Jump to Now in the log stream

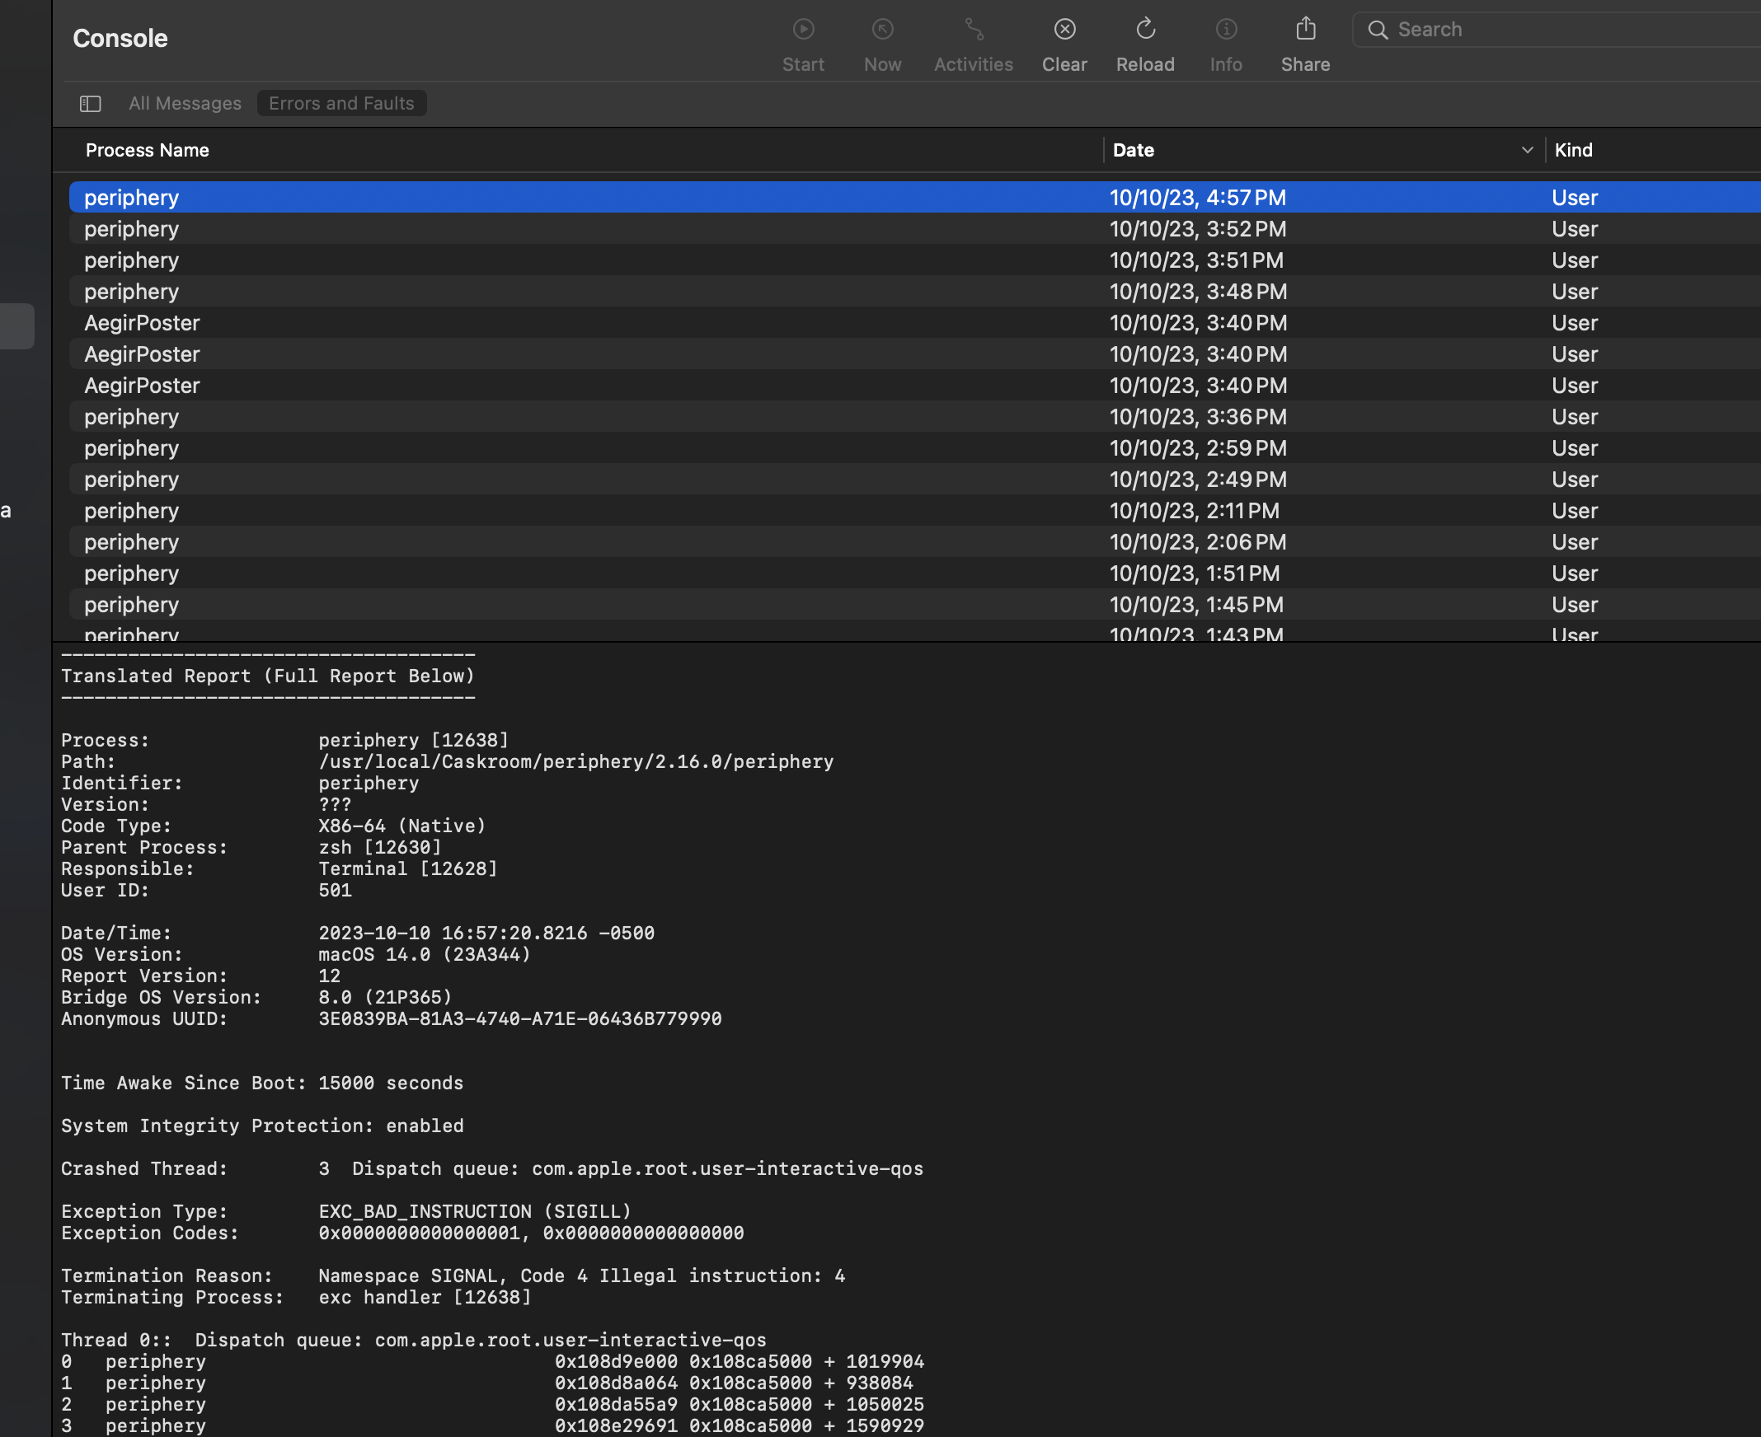pos(882,41)
